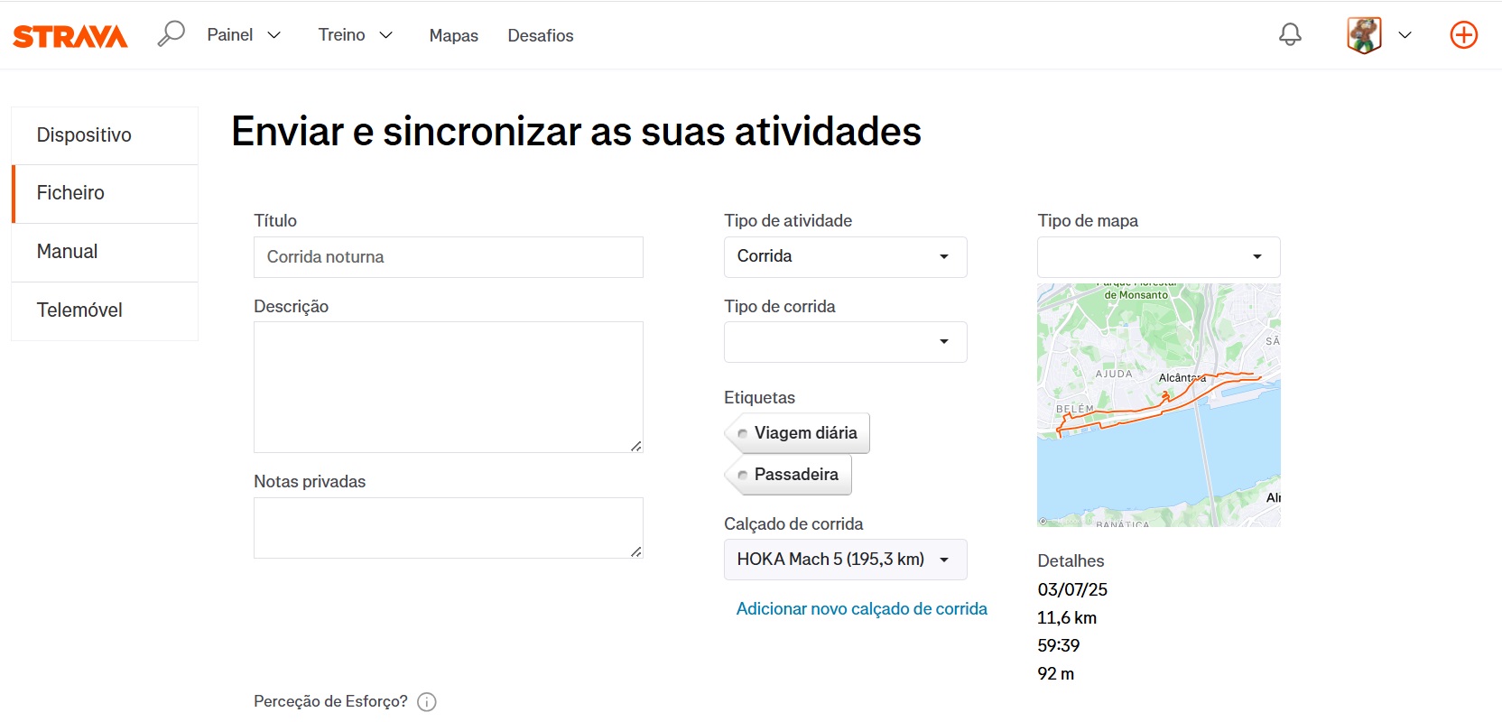Viewport: 1502px width, 722px height.
Task: Open the Tipo de atividade dropdown
Action: [x=845, y=256]
